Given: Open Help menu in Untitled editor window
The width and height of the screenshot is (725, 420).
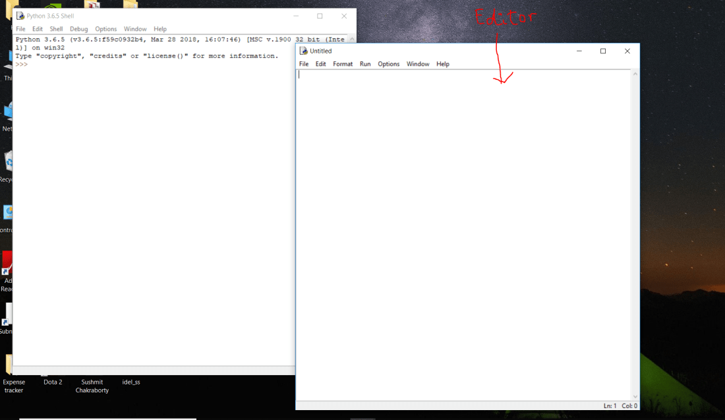Looking at the screenshot, I should 443,64.
